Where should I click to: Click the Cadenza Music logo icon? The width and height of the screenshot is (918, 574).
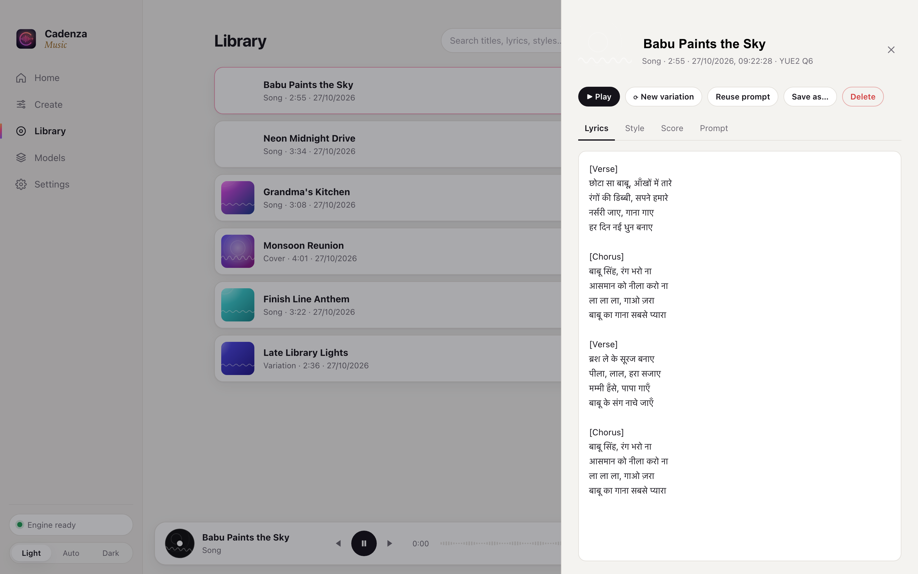(x=26, y=39)
